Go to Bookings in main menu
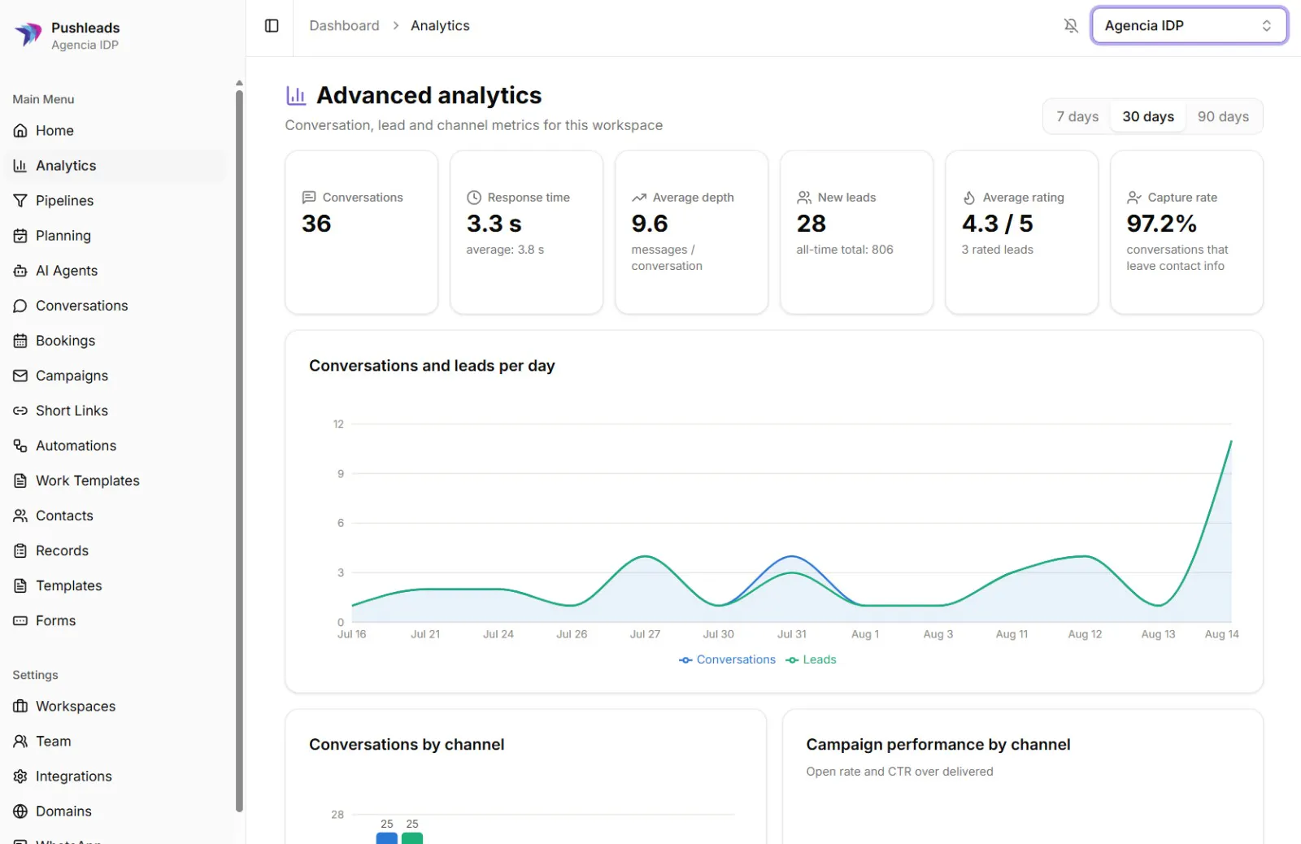 pyautogui.click(x=115, y=341)
